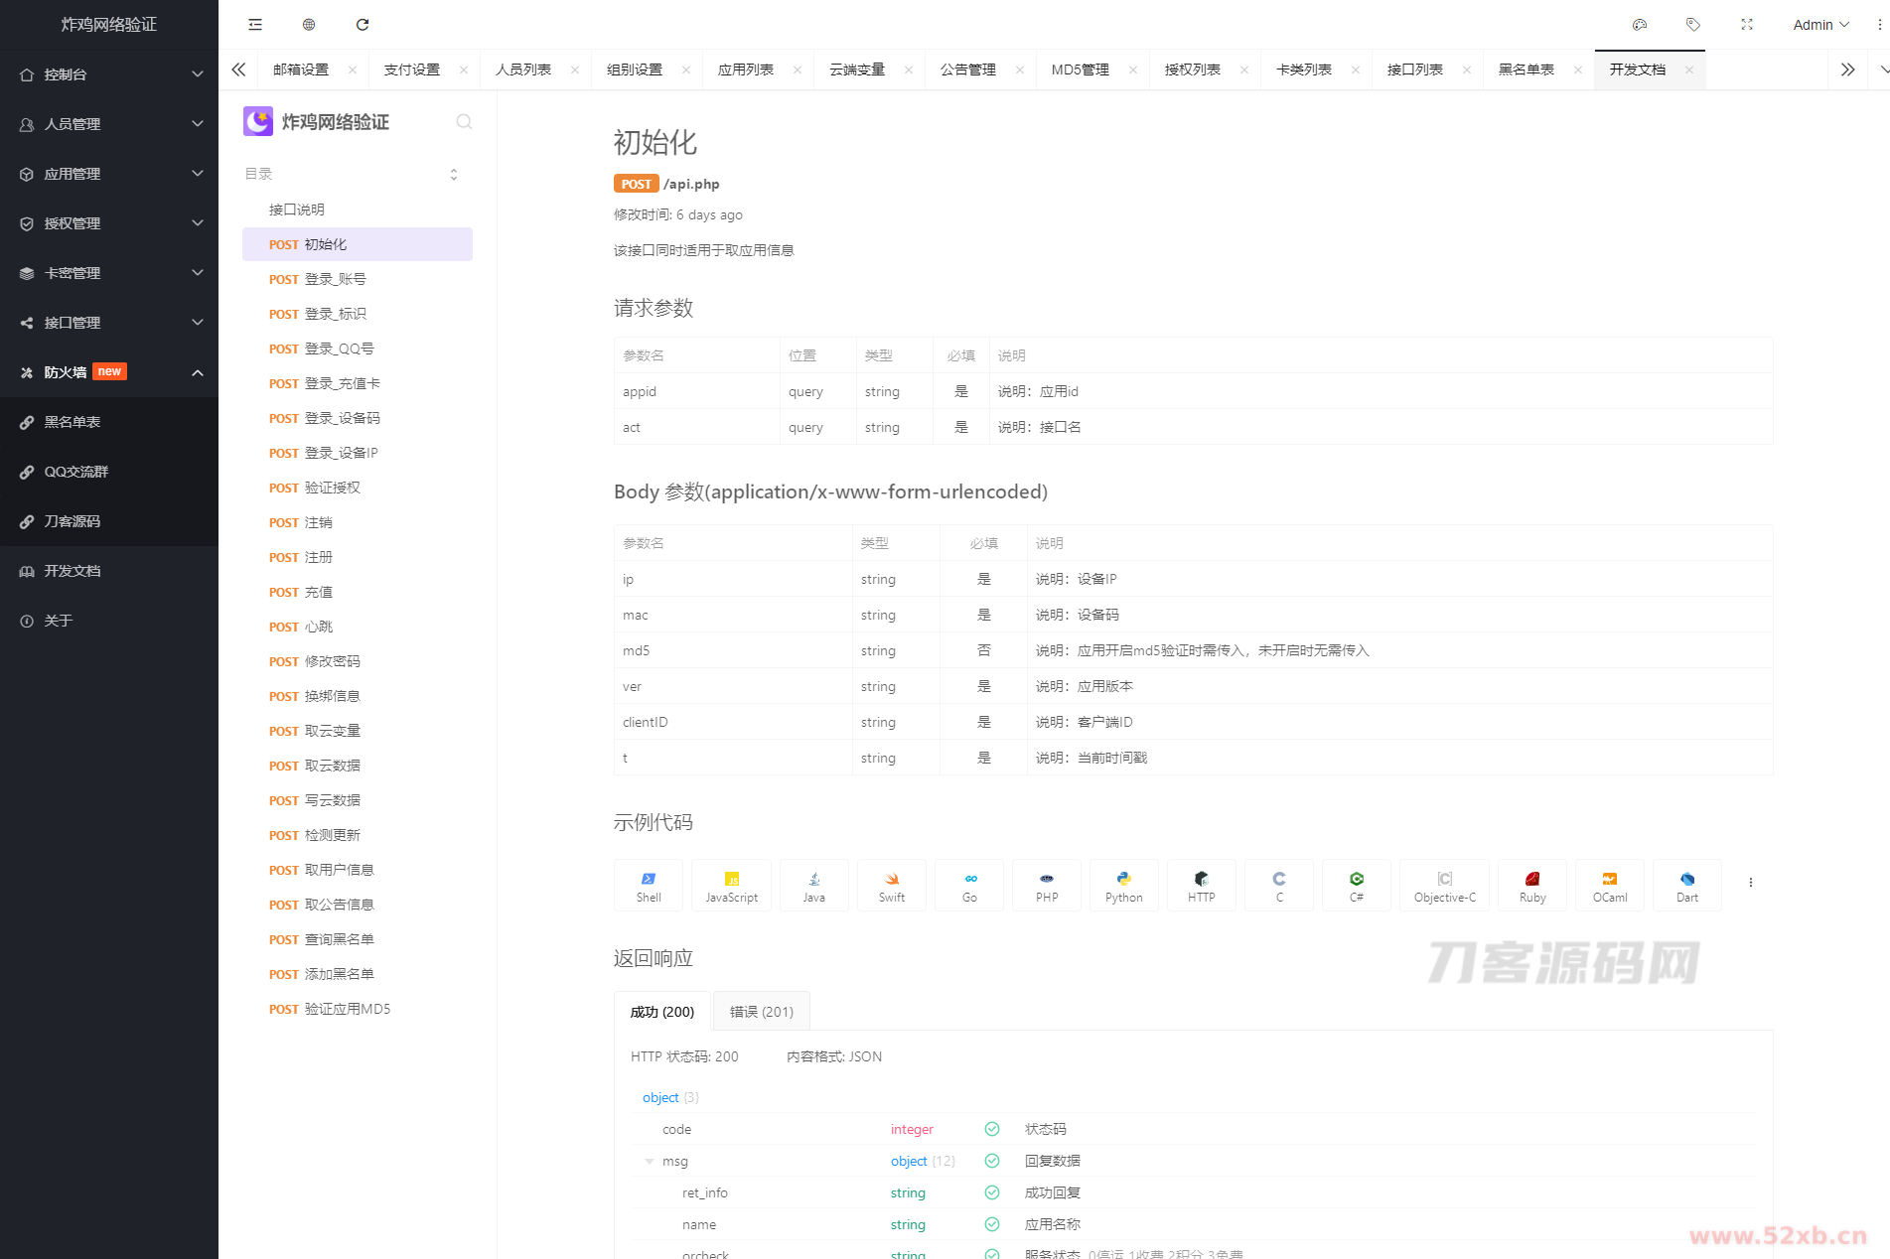
Task: Switch to the 错误 (201) response tab
Action: click(x=761, y=1012)
